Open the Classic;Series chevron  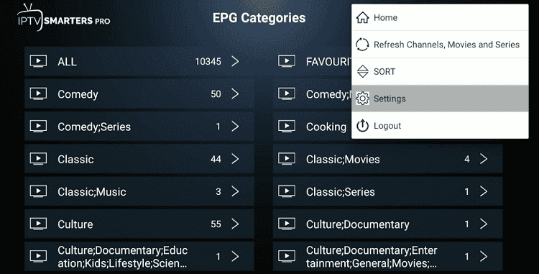tap(484, 191)
